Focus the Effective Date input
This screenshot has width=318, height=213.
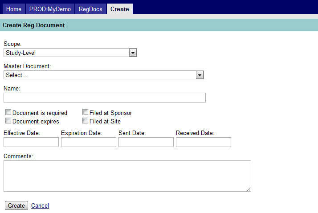[x=31, y=142]
